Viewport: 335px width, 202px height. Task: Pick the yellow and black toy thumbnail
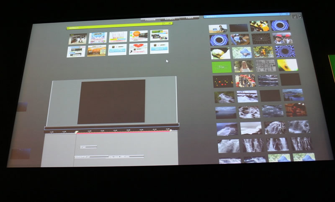pos(259,26)
